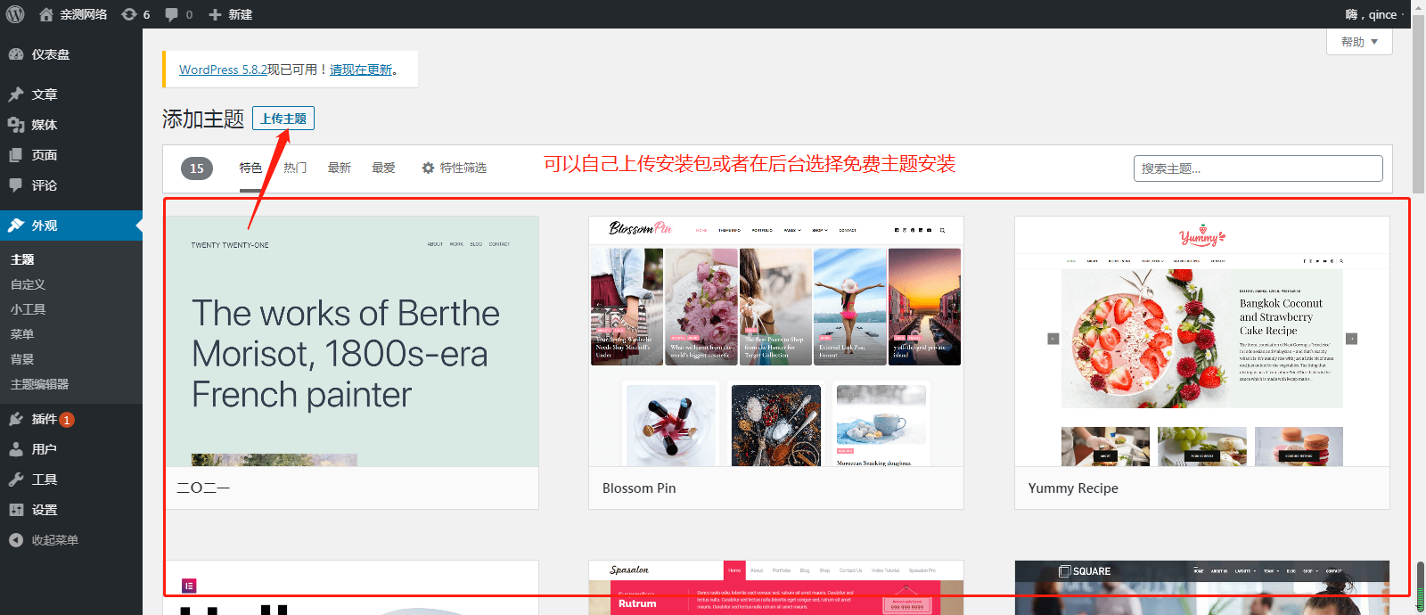This screenshot has width=1426, height=615.
Task: Open 主题 submenu item
Action: tap(22, 259)
